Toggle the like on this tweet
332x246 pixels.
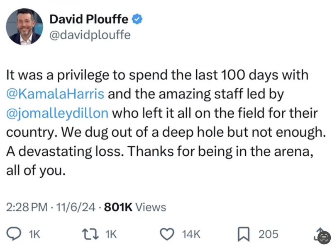(167, 234)
